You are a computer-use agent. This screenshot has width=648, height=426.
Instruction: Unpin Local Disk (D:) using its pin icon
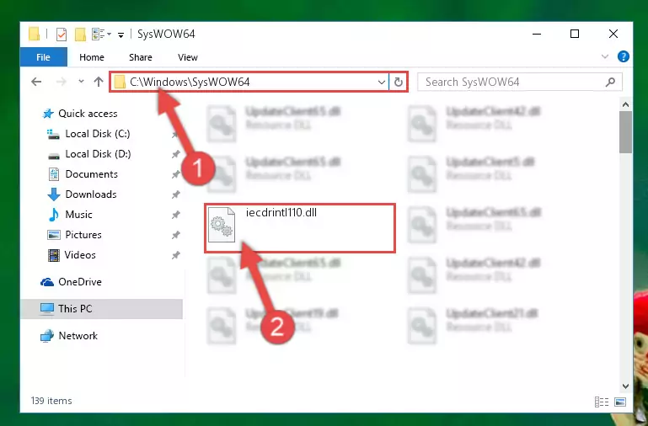pos(175,154)
